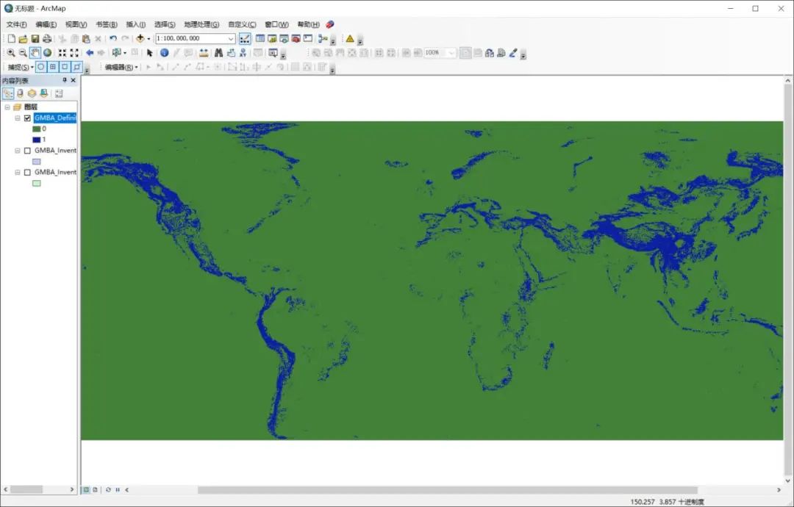Switch to List By Selection view
The width and height of the screenshot is (794, 507).
coord(44,93)
